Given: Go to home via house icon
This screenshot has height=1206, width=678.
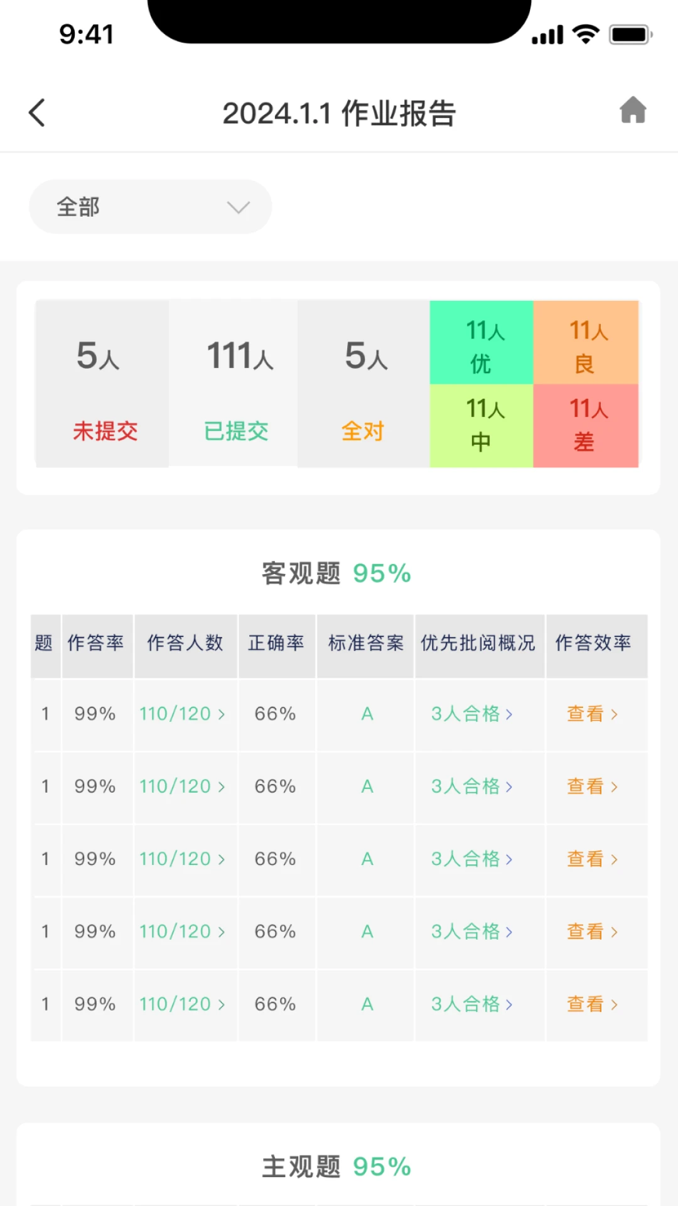Looking at the screenshot, I should click(633, 111).
